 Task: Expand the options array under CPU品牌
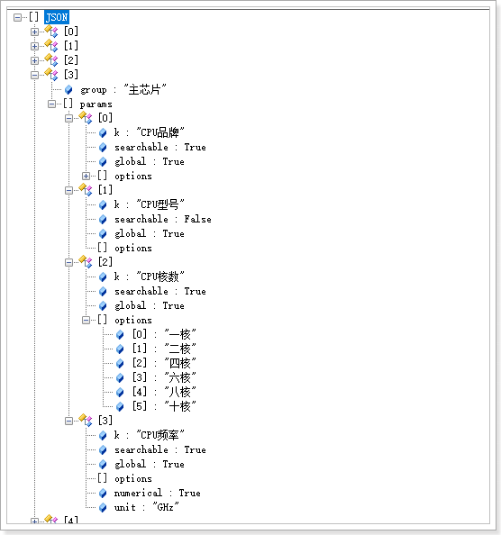tap(86, 176)
